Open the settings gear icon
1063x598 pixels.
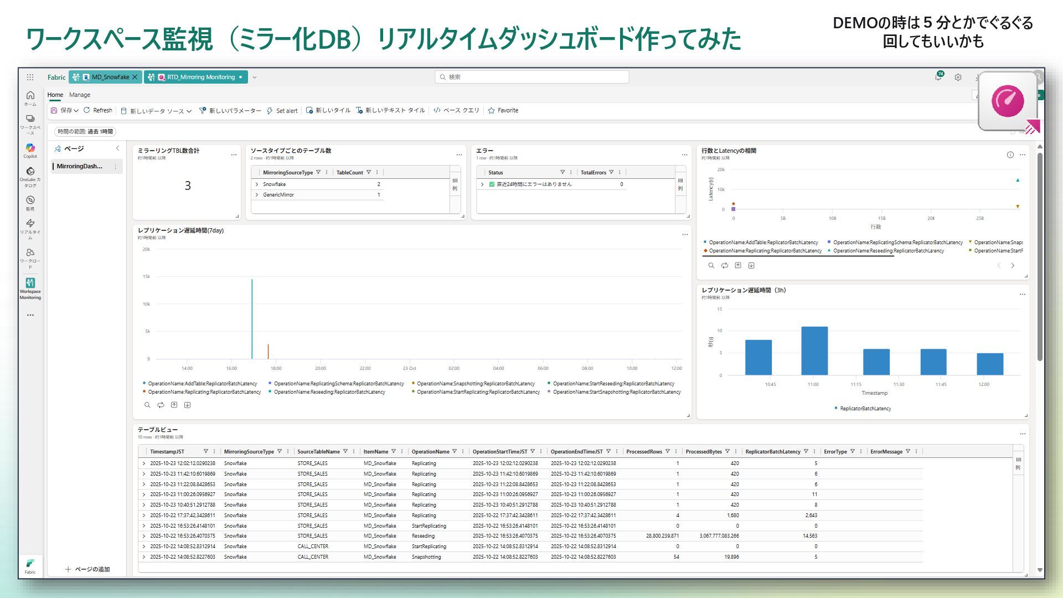tap(958, 78)
